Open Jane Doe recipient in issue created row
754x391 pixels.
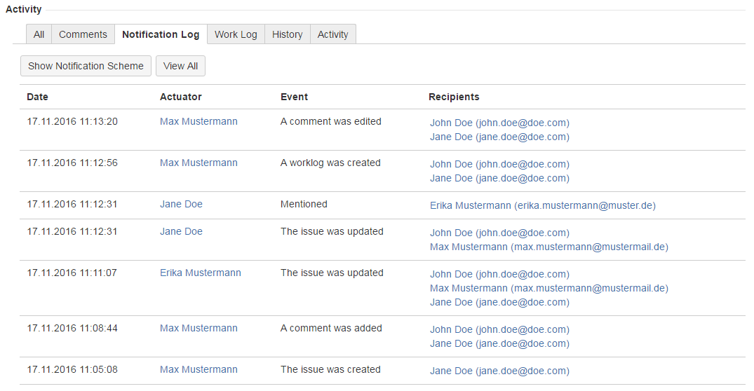[x=499, y=371]
